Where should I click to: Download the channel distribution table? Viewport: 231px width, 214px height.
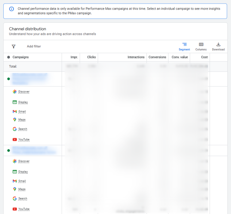218,47
